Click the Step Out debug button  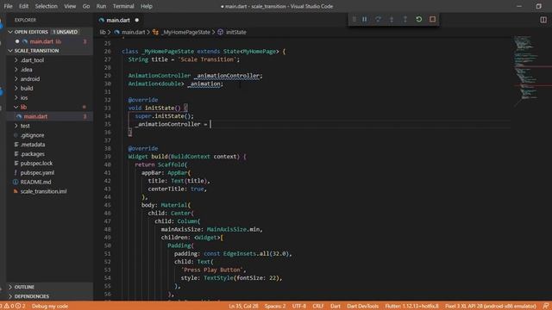(x=405, y=19)
